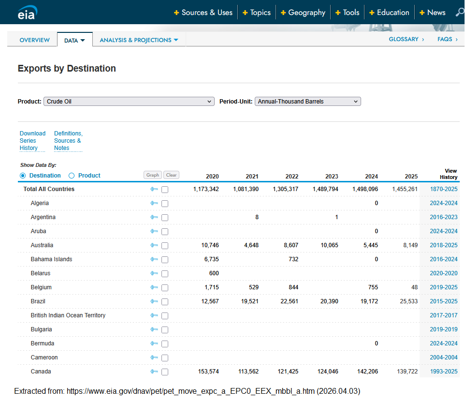Click the key icon in Australia row
The image size is (466, 402).
(x=154, y=246)
